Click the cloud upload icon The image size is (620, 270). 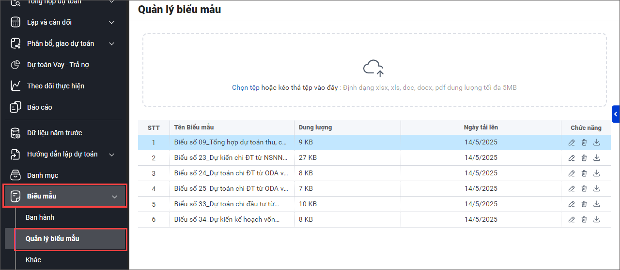tap(373, 68)
